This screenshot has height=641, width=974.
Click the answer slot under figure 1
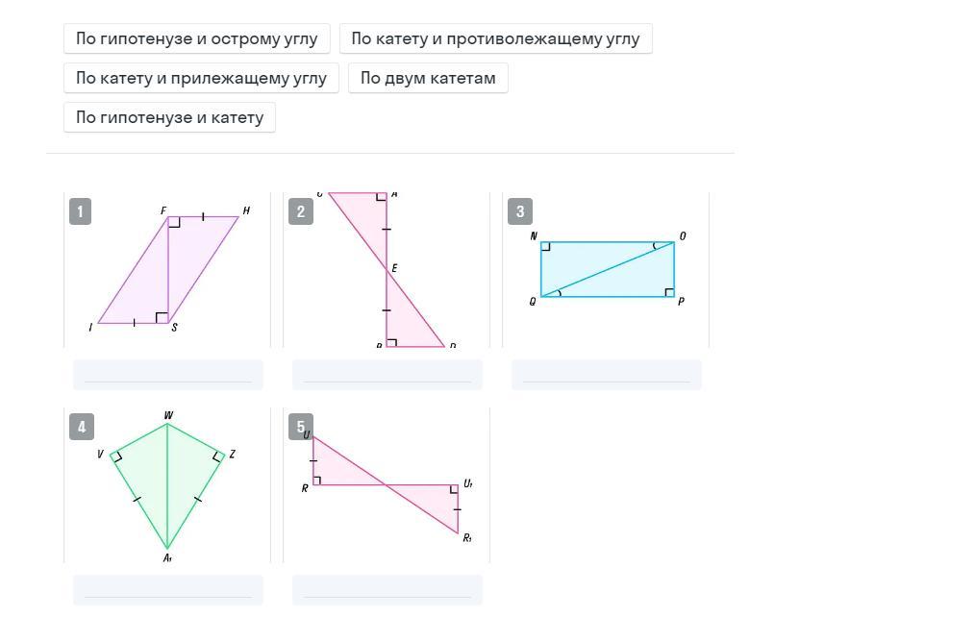pyautogui.click(x=168, y=374)
